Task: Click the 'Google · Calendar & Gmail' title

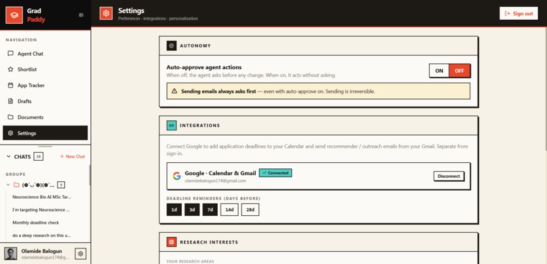Action: click(x=220, y=173)
